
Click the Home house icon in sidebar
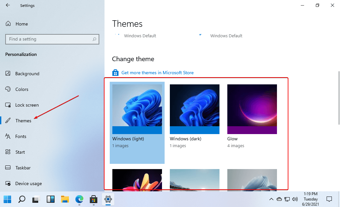point(8,24)
